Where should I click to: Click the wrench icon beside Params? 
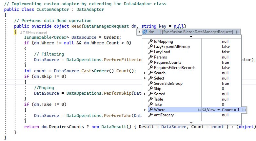(150, 57)
